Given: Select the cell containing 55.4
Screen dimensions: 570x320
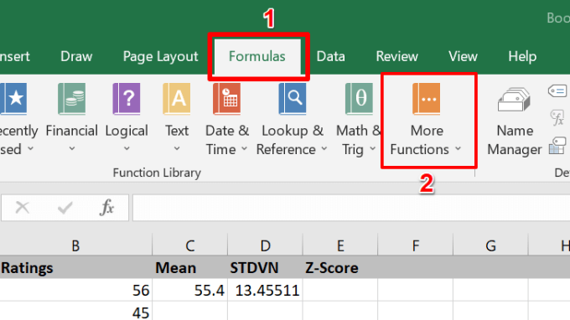Looking at the screenshot, I should tap(189, 290).
